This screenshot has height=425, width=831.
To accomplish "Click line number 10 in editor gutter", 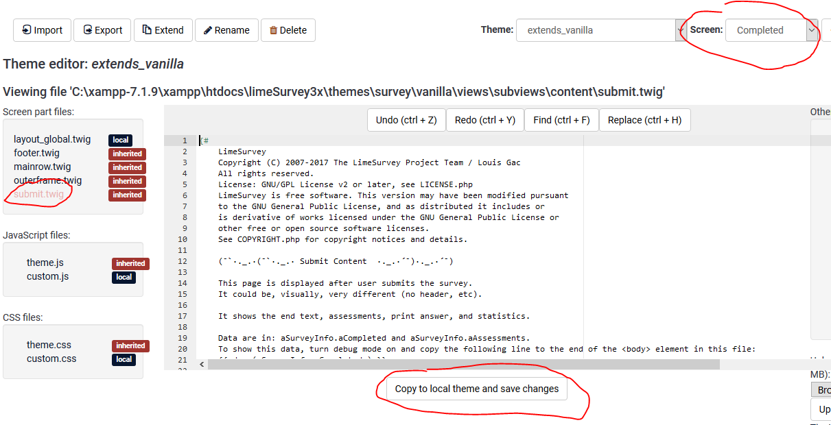I will (x=182, y=239).
